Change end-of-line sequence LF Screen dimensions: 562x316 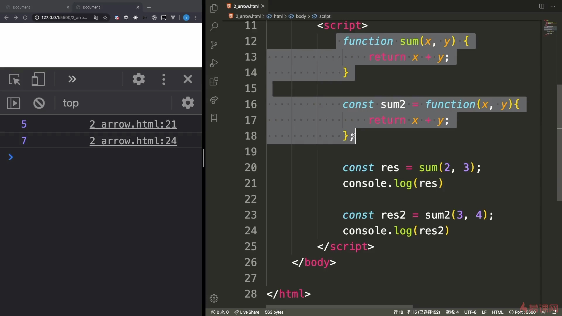pos(484,312)
